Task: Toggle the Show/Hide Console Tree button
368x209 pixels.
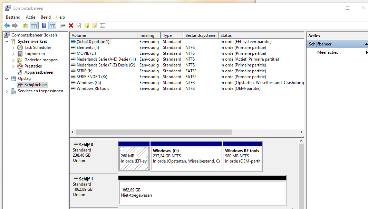Action: [33, 25]
